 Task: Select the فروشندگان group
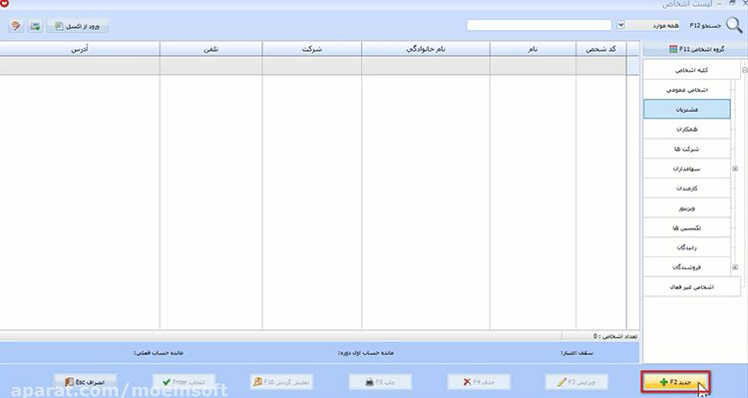(687, 267)
